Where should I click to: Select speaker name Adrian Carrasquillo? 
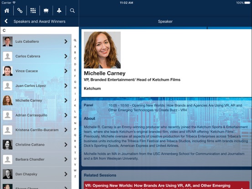pyautogui.click(x=31, y=115)
